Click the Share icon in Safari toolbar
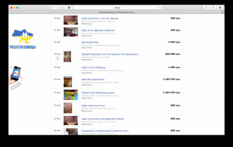Viewport: 233px width, 147px height. point(206,8)
